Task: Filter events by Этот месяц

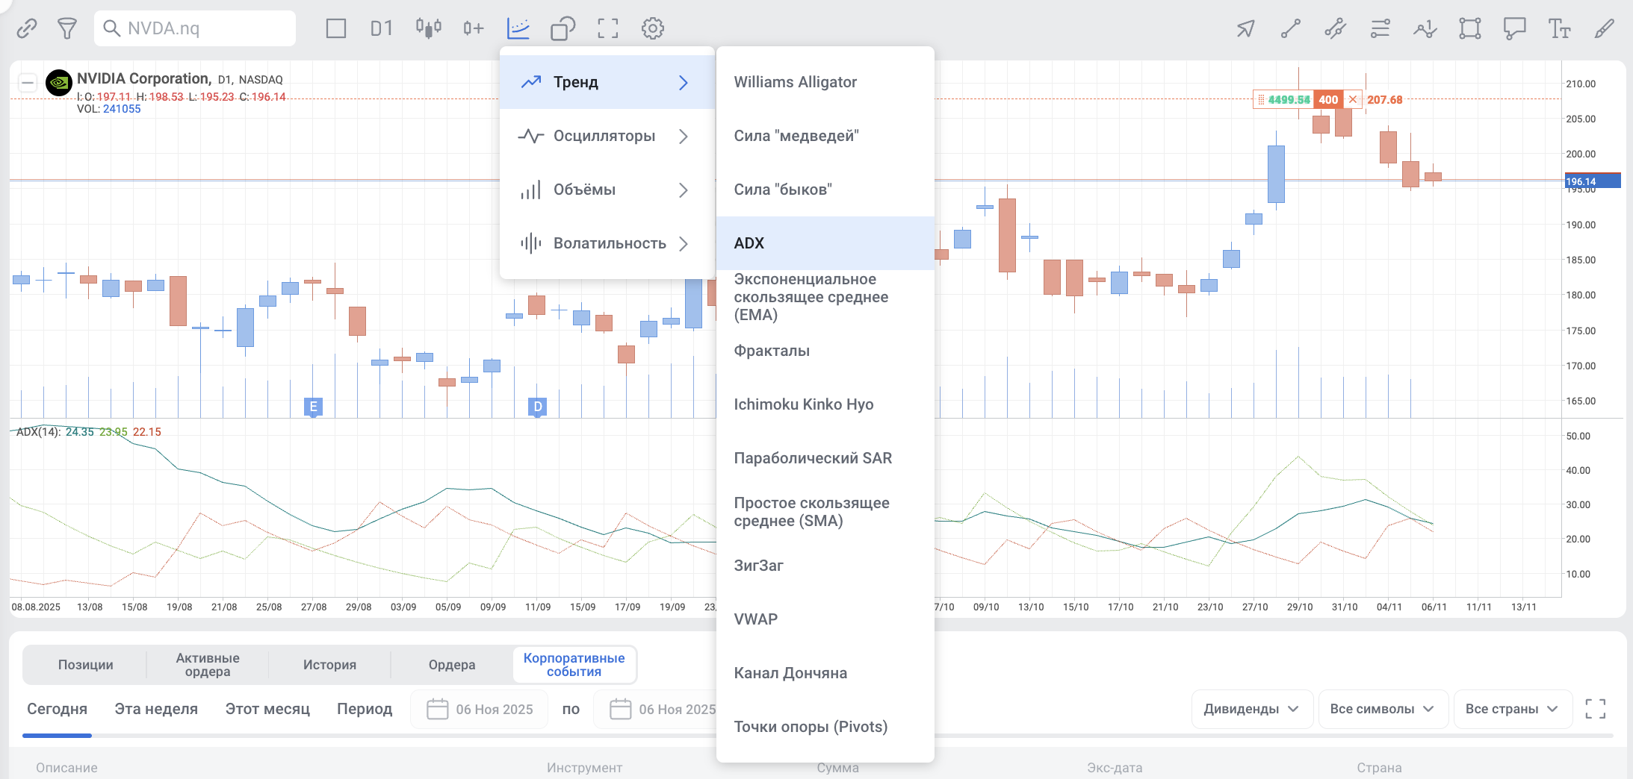Action: coord(267,709)
